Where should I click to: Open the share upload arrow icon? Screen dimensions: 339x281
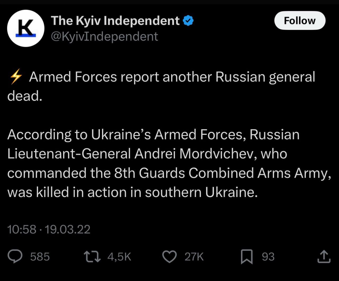point(324,257)
